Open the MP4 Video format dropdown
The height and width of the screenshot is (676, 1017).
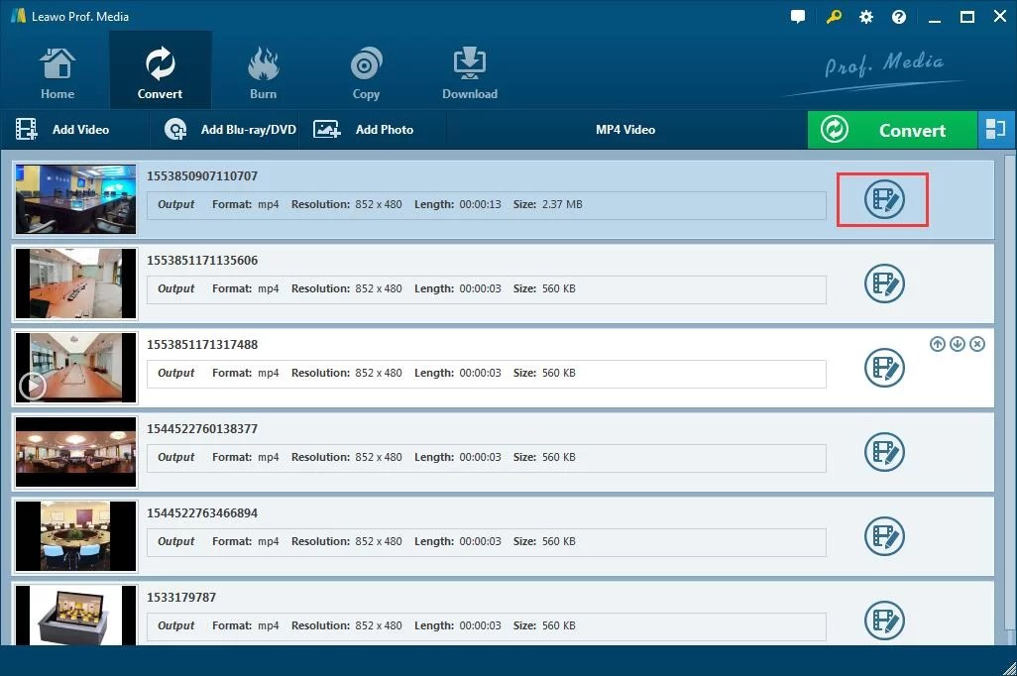625,130
